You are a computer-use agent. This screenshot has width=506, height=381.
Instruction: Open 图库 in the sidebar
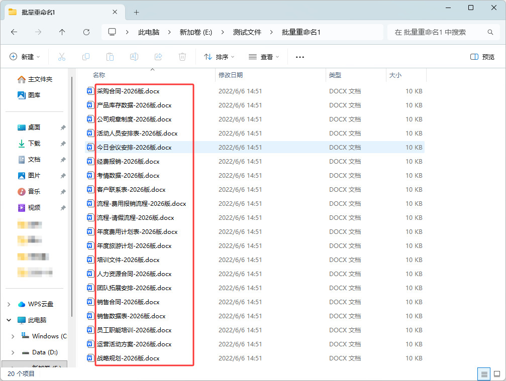pyautogui.click(x=29, y=95)
